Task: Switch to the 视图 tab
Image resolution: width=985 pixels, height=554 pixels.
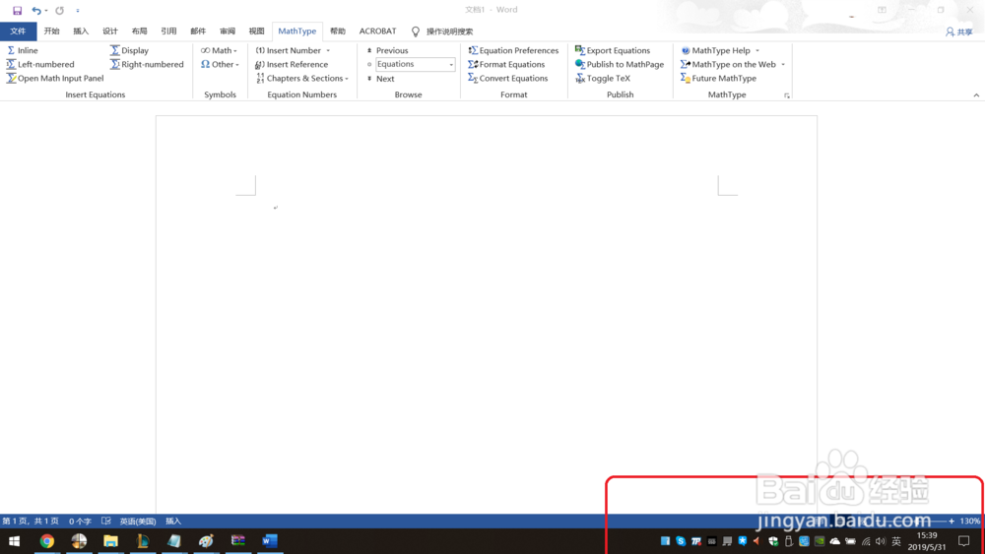Action: click(x=256, y=31)
